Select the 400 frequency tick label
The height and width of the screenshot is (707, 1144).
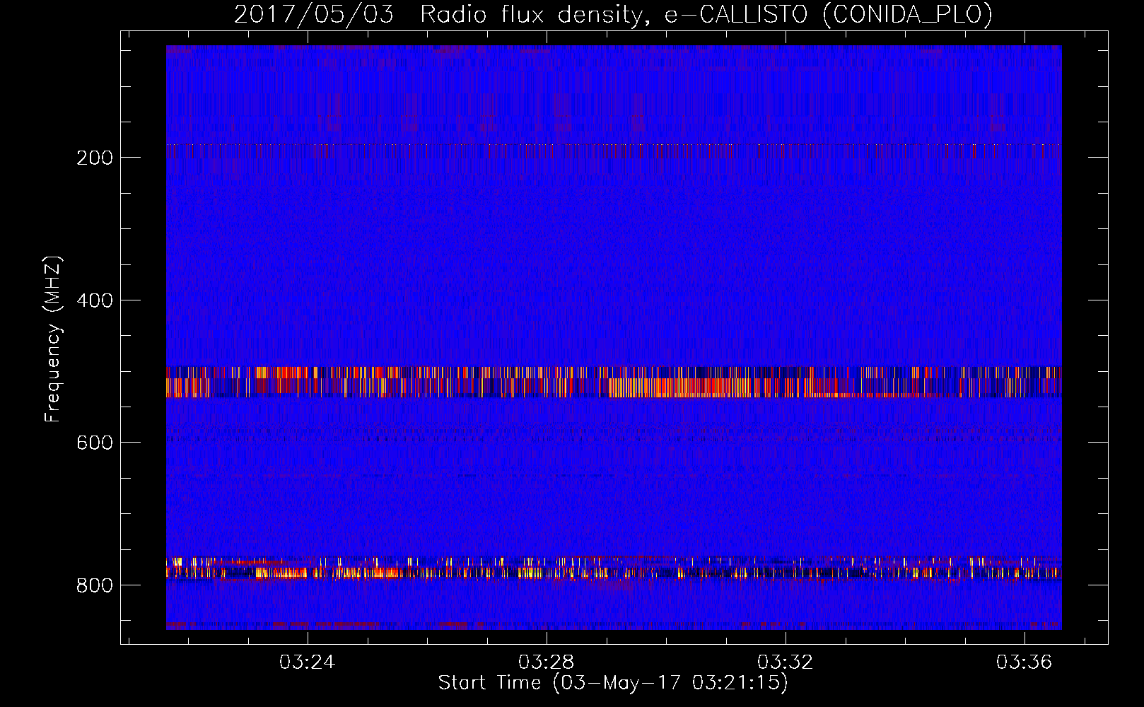(x=95, y=300)
